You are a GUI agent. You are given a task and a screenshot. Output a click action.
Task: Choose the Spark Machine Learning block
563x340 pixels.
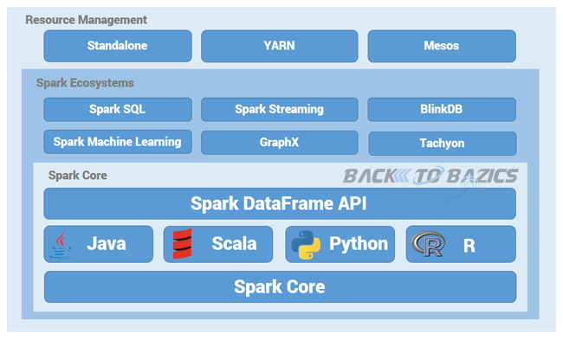pos(118,142)
